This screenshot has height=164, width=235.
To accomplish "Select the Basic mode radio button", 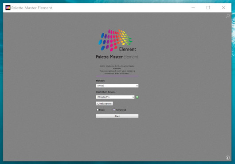I will click(x=98, y=110).
